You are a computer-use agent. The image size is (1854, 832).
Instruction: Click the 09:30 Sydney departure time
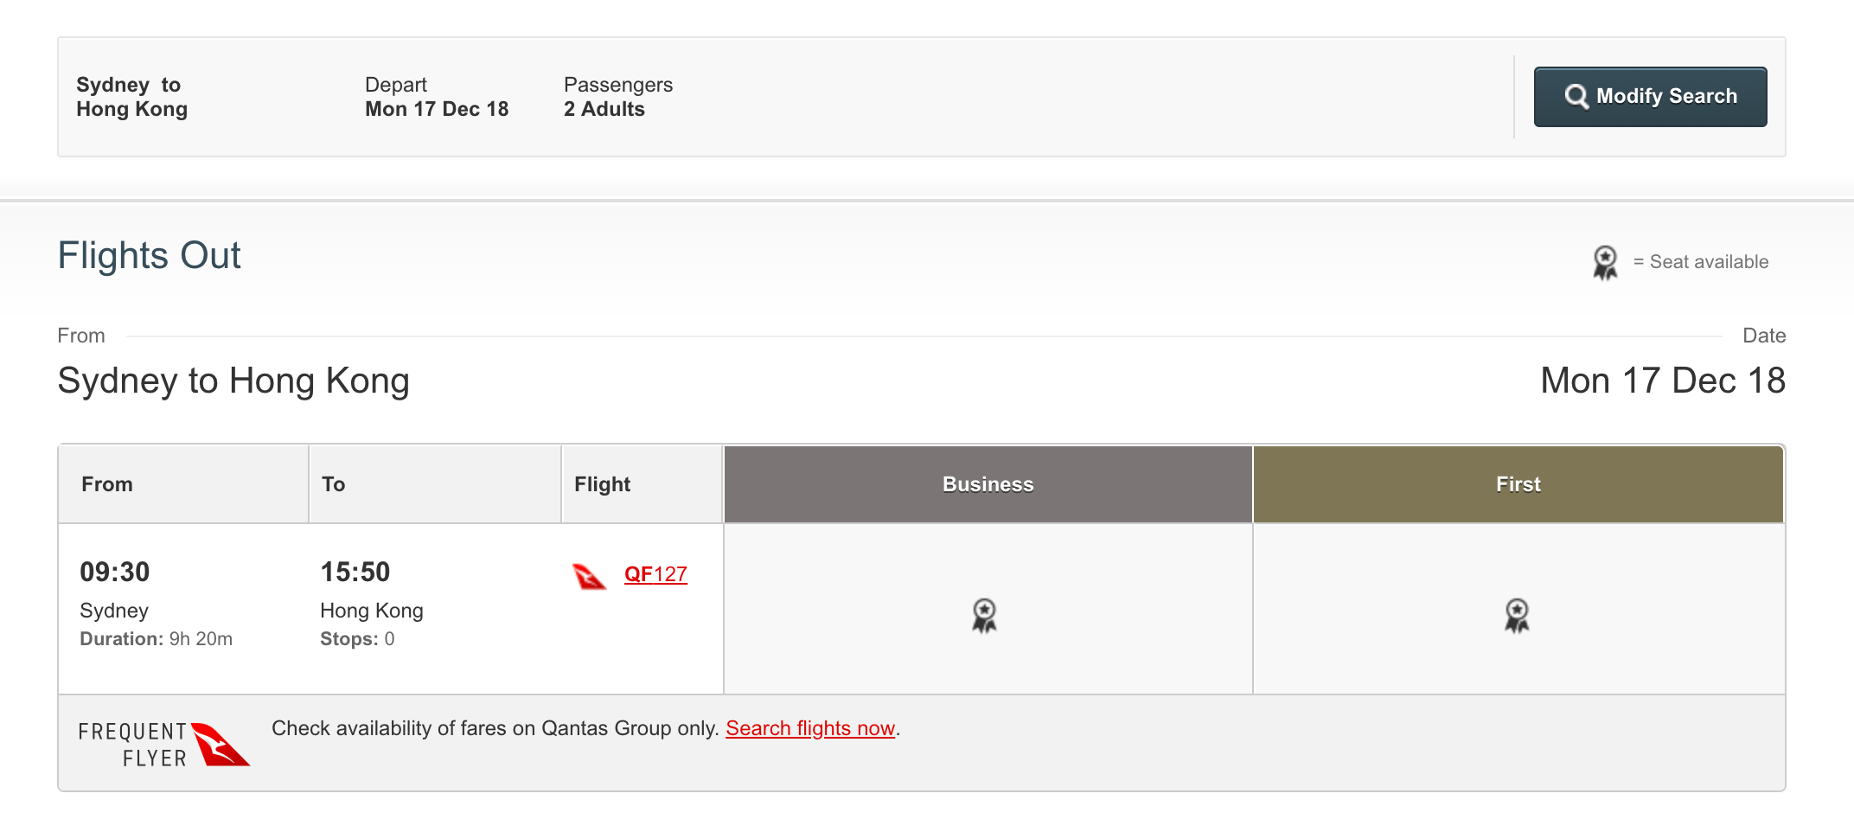tap(115, 572)
